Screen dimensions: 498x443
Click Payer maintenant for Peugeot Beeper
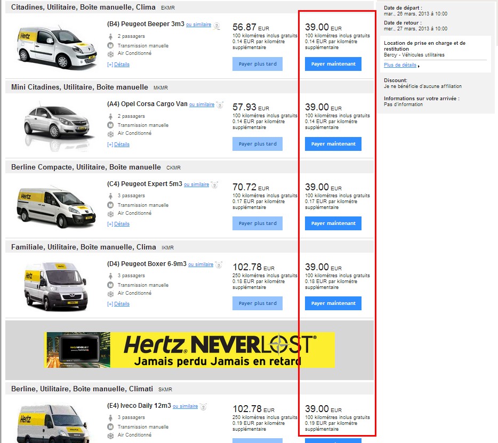pos(333,64)
